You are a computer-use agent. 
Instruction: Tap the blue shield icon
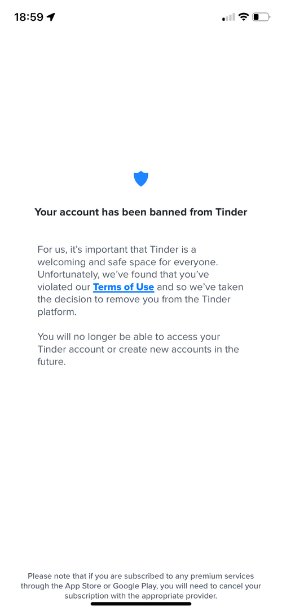tap(141, 178)
